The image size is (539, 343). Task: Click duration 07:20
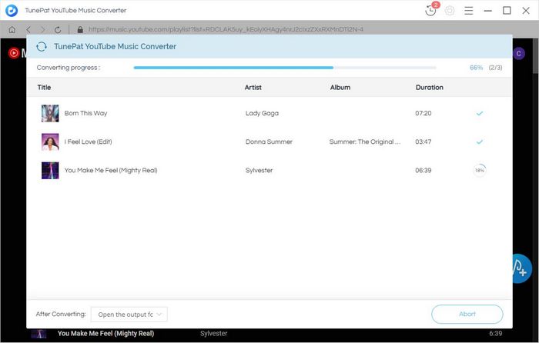pos(423,113)
